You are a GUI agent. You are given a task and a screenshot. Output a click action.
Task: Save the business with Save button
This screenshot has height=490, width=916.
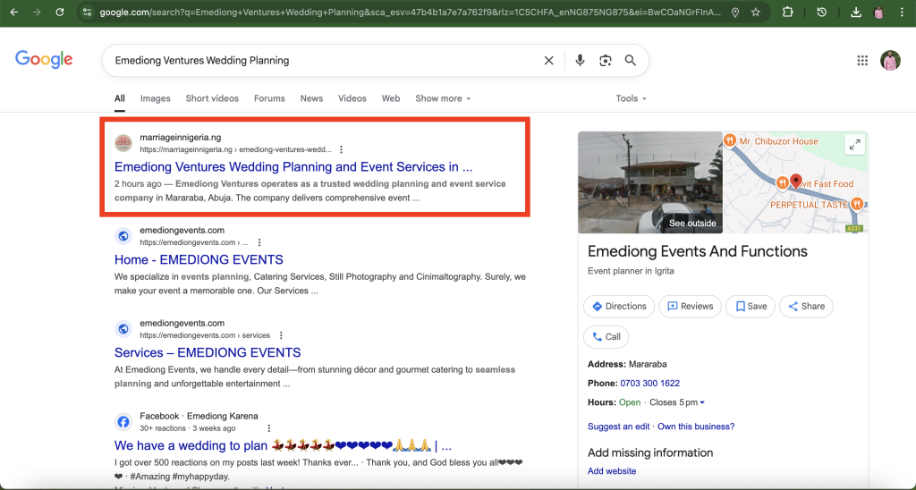tap(751, 306)
